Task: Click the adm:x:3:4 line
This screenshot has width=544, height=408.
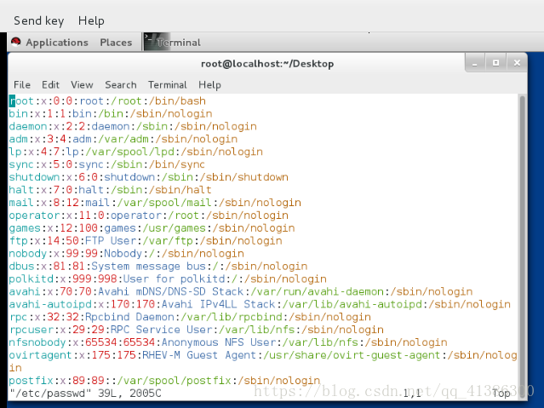Action: click(123, 139)
